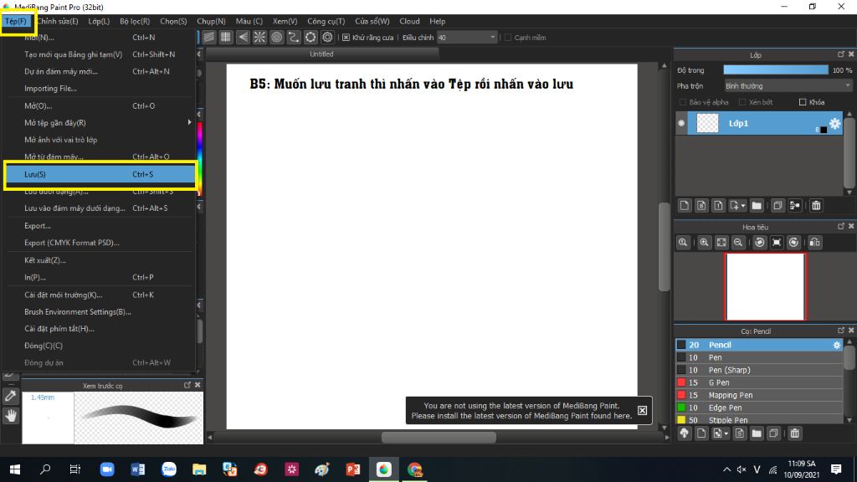Select the ellipse snap icon
This screenshot has height=482, width=857.
coord(310,37)
